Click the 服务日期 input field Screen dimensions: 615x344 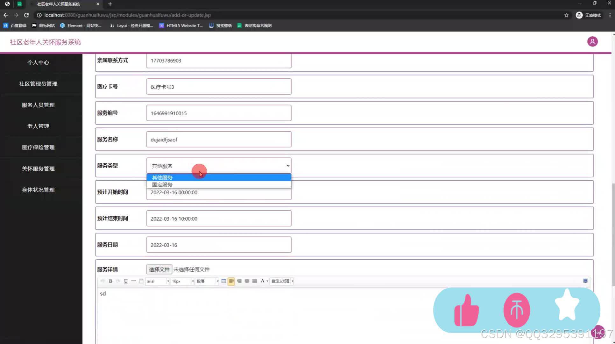(219, 245)
